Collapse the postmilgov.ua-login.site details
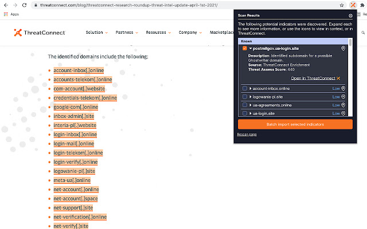Screen dimensions: 367x229 (x=251, y=48)
